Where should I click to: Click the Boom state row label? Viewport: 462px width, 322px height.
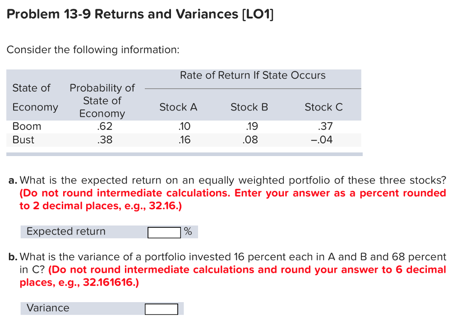(x=27, y=126)
